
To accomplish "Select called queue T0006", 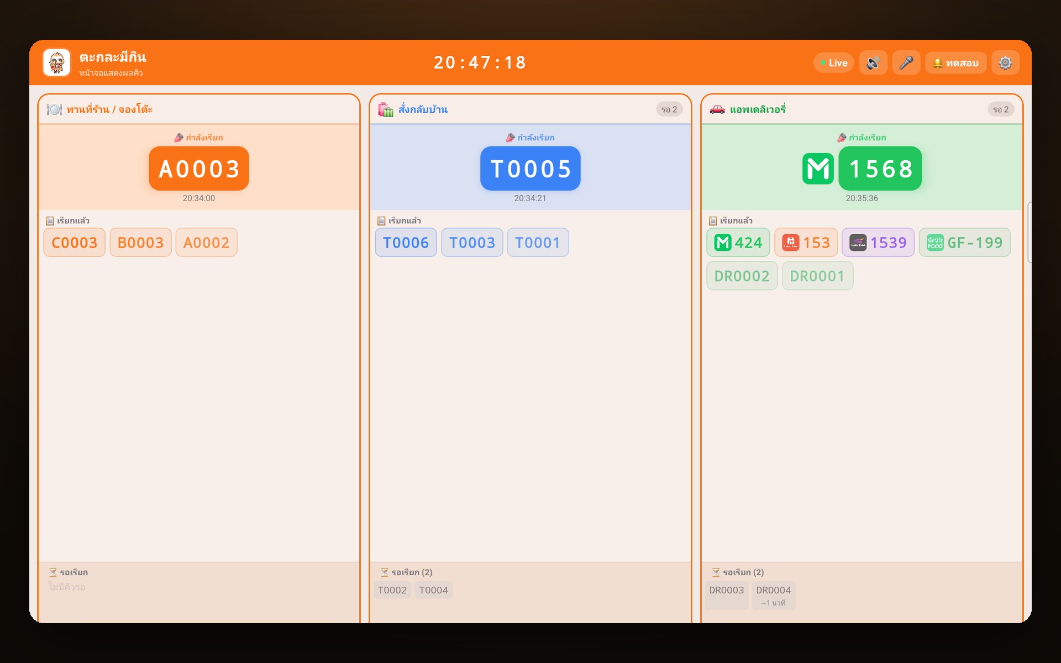I will pos(406,243).
